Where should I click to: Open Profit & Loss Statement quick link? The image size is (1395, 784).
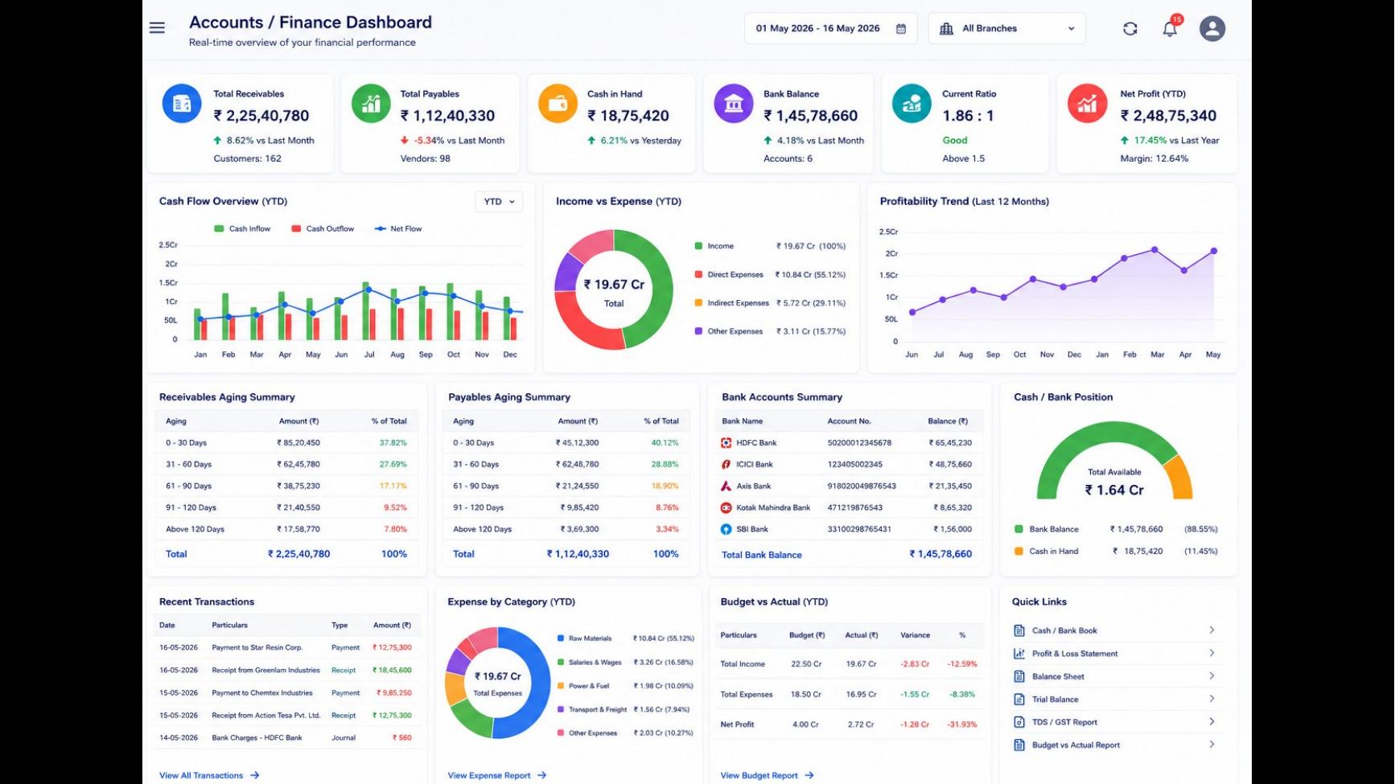coord(1114,654)
